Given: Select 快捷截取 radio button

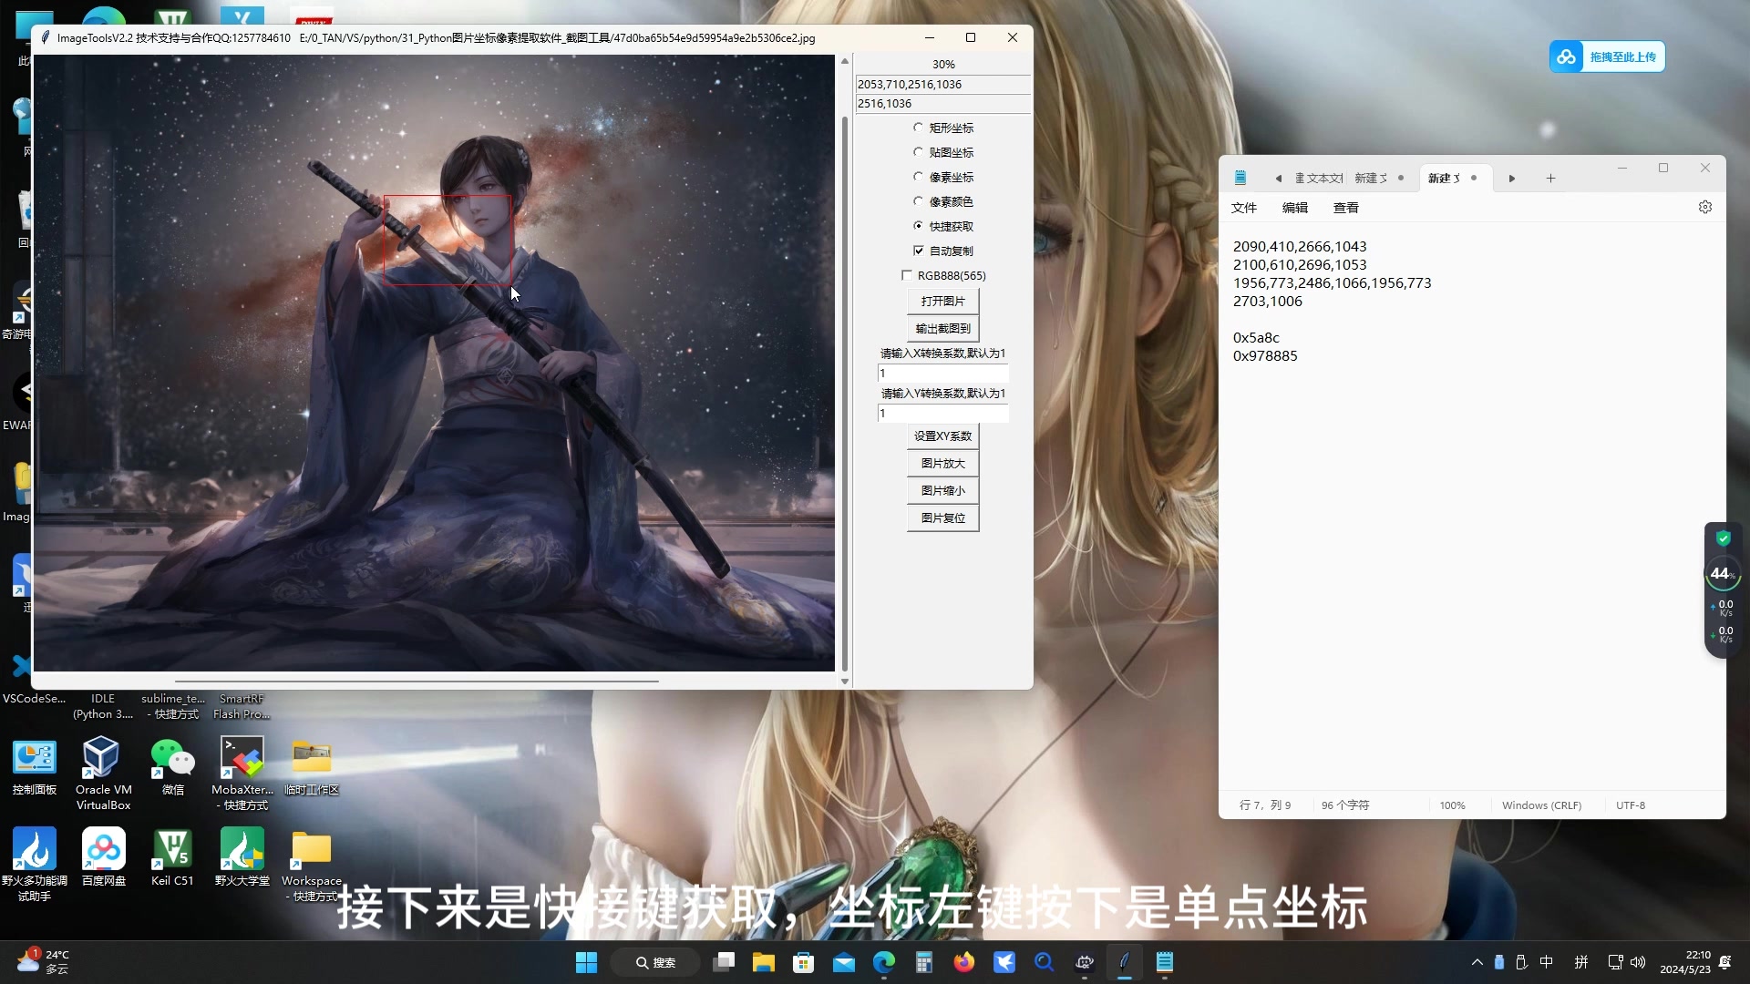Looking at the screenshot, I should tap(920, 225).
